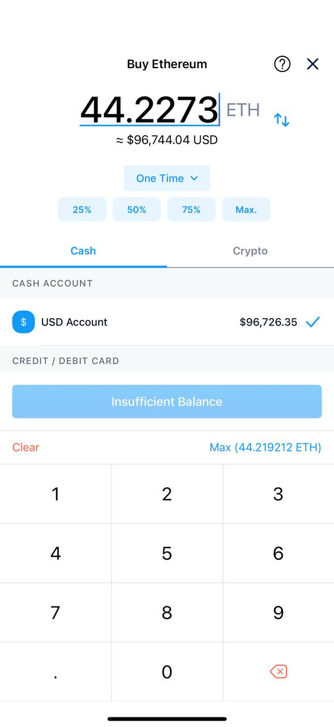Tap the blue dollar USD Account icon

point(23,322)
